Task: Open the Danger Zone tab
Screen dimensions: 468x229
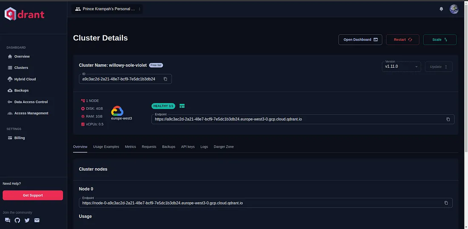Action: 223,146
